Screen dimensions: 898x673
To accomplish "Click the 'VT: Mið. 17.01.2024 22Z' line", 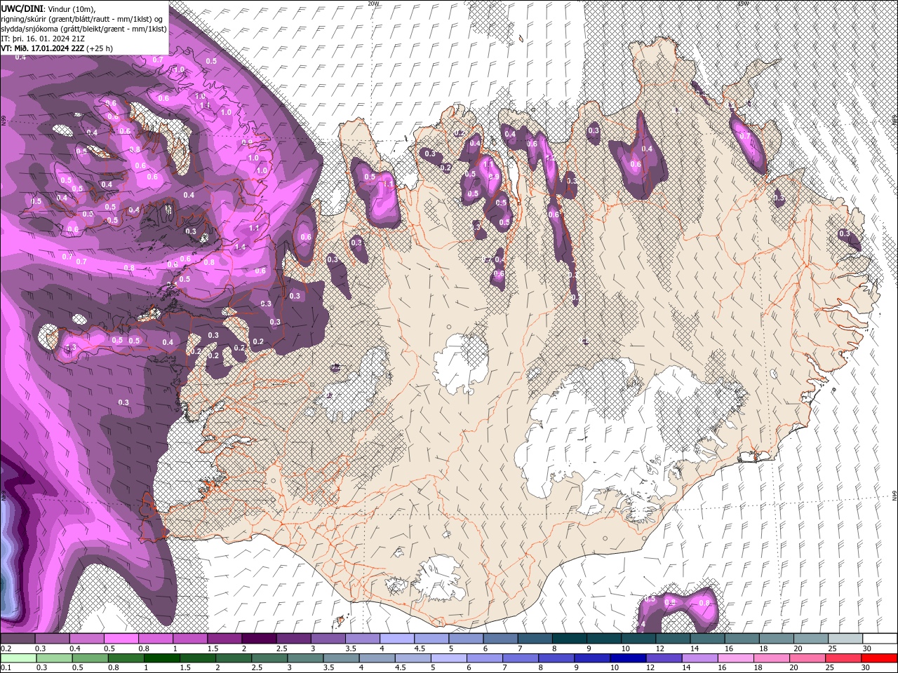I will [x=41, y=48].
